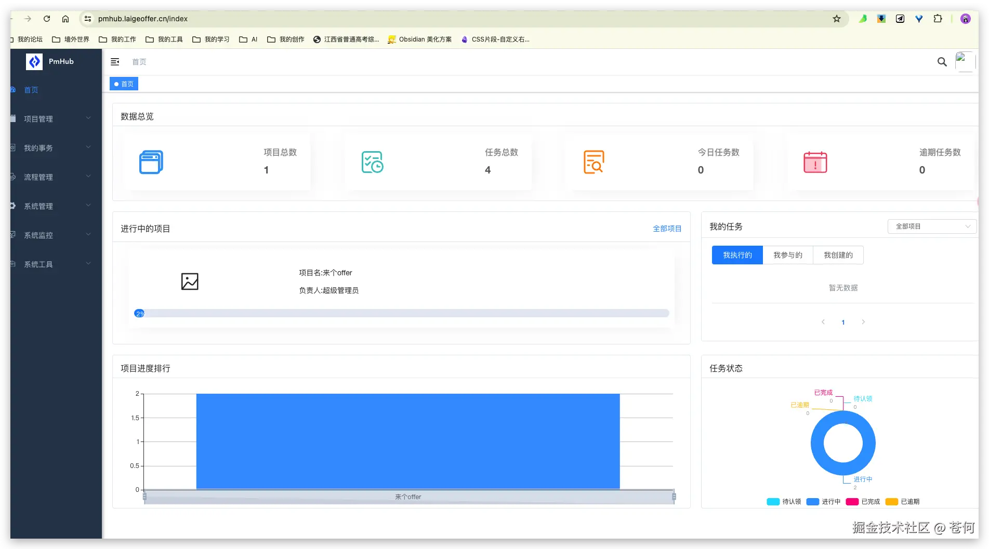989x549 pixels.
Task: Click left handle of chart zoom slider
Action: 144,497
